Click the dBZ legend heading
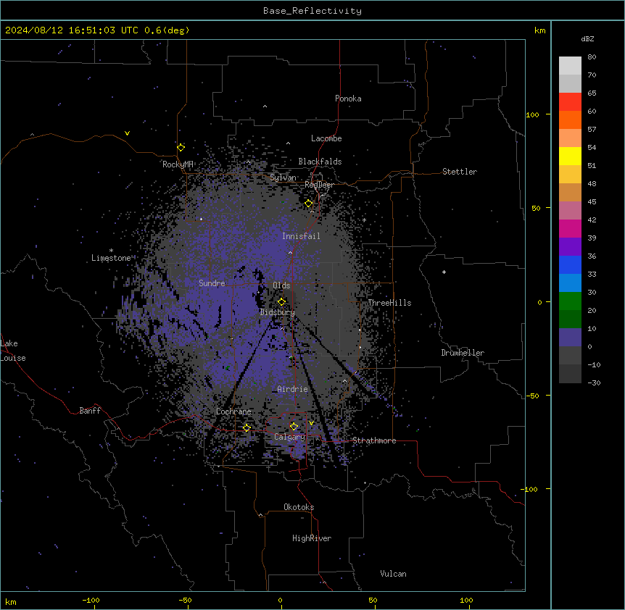 point(587,38)
